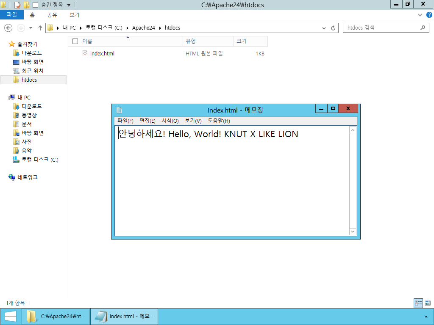Image resolution: width=434 pixels, height=325 pixels.
Task: Open 바탕 화면 under 즐겨찾기
Action: click(32, 62)
